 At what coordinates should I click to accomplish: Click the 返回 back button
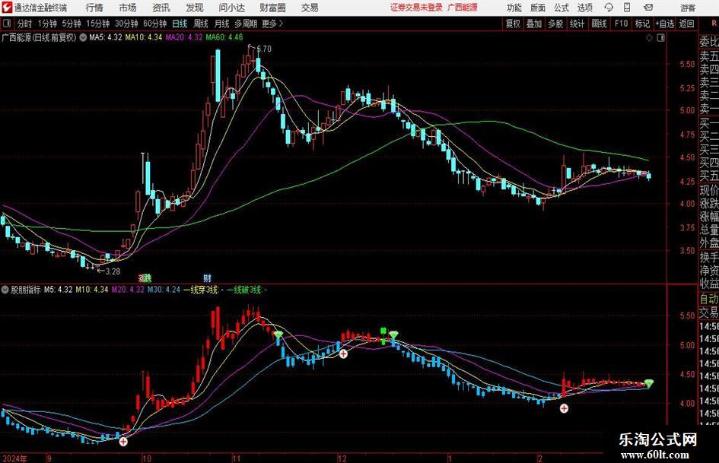(x=686, y=24)
